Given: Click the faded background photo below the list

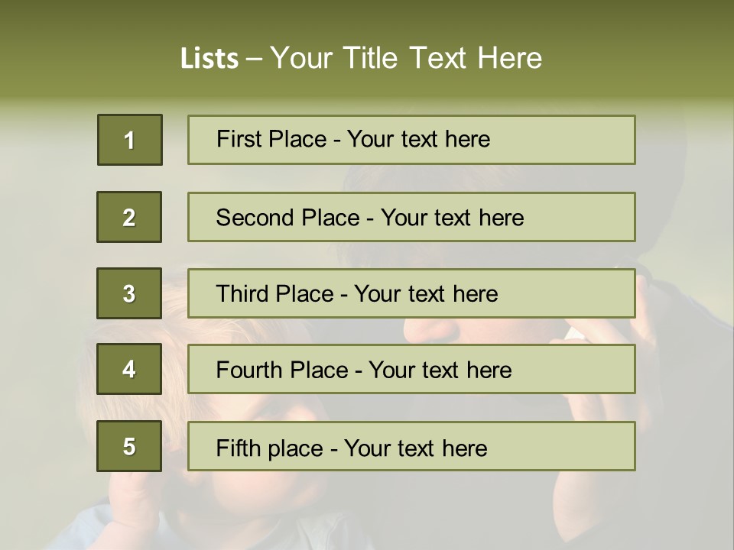Looking at the screenshot, I should point(367,508).
